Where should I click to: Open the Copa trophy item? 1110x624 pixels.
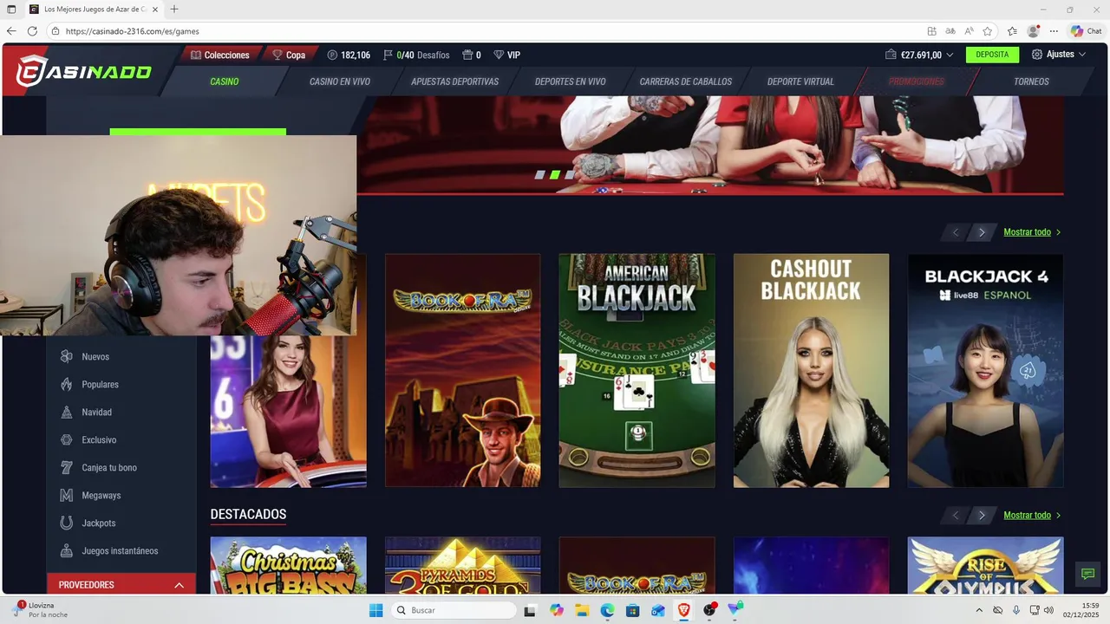pyautogui.click(x=289, y=55)
